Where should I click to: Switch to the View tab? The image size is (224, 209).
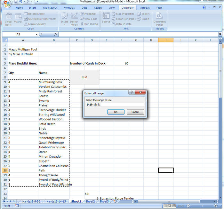(x=112, y=8)
